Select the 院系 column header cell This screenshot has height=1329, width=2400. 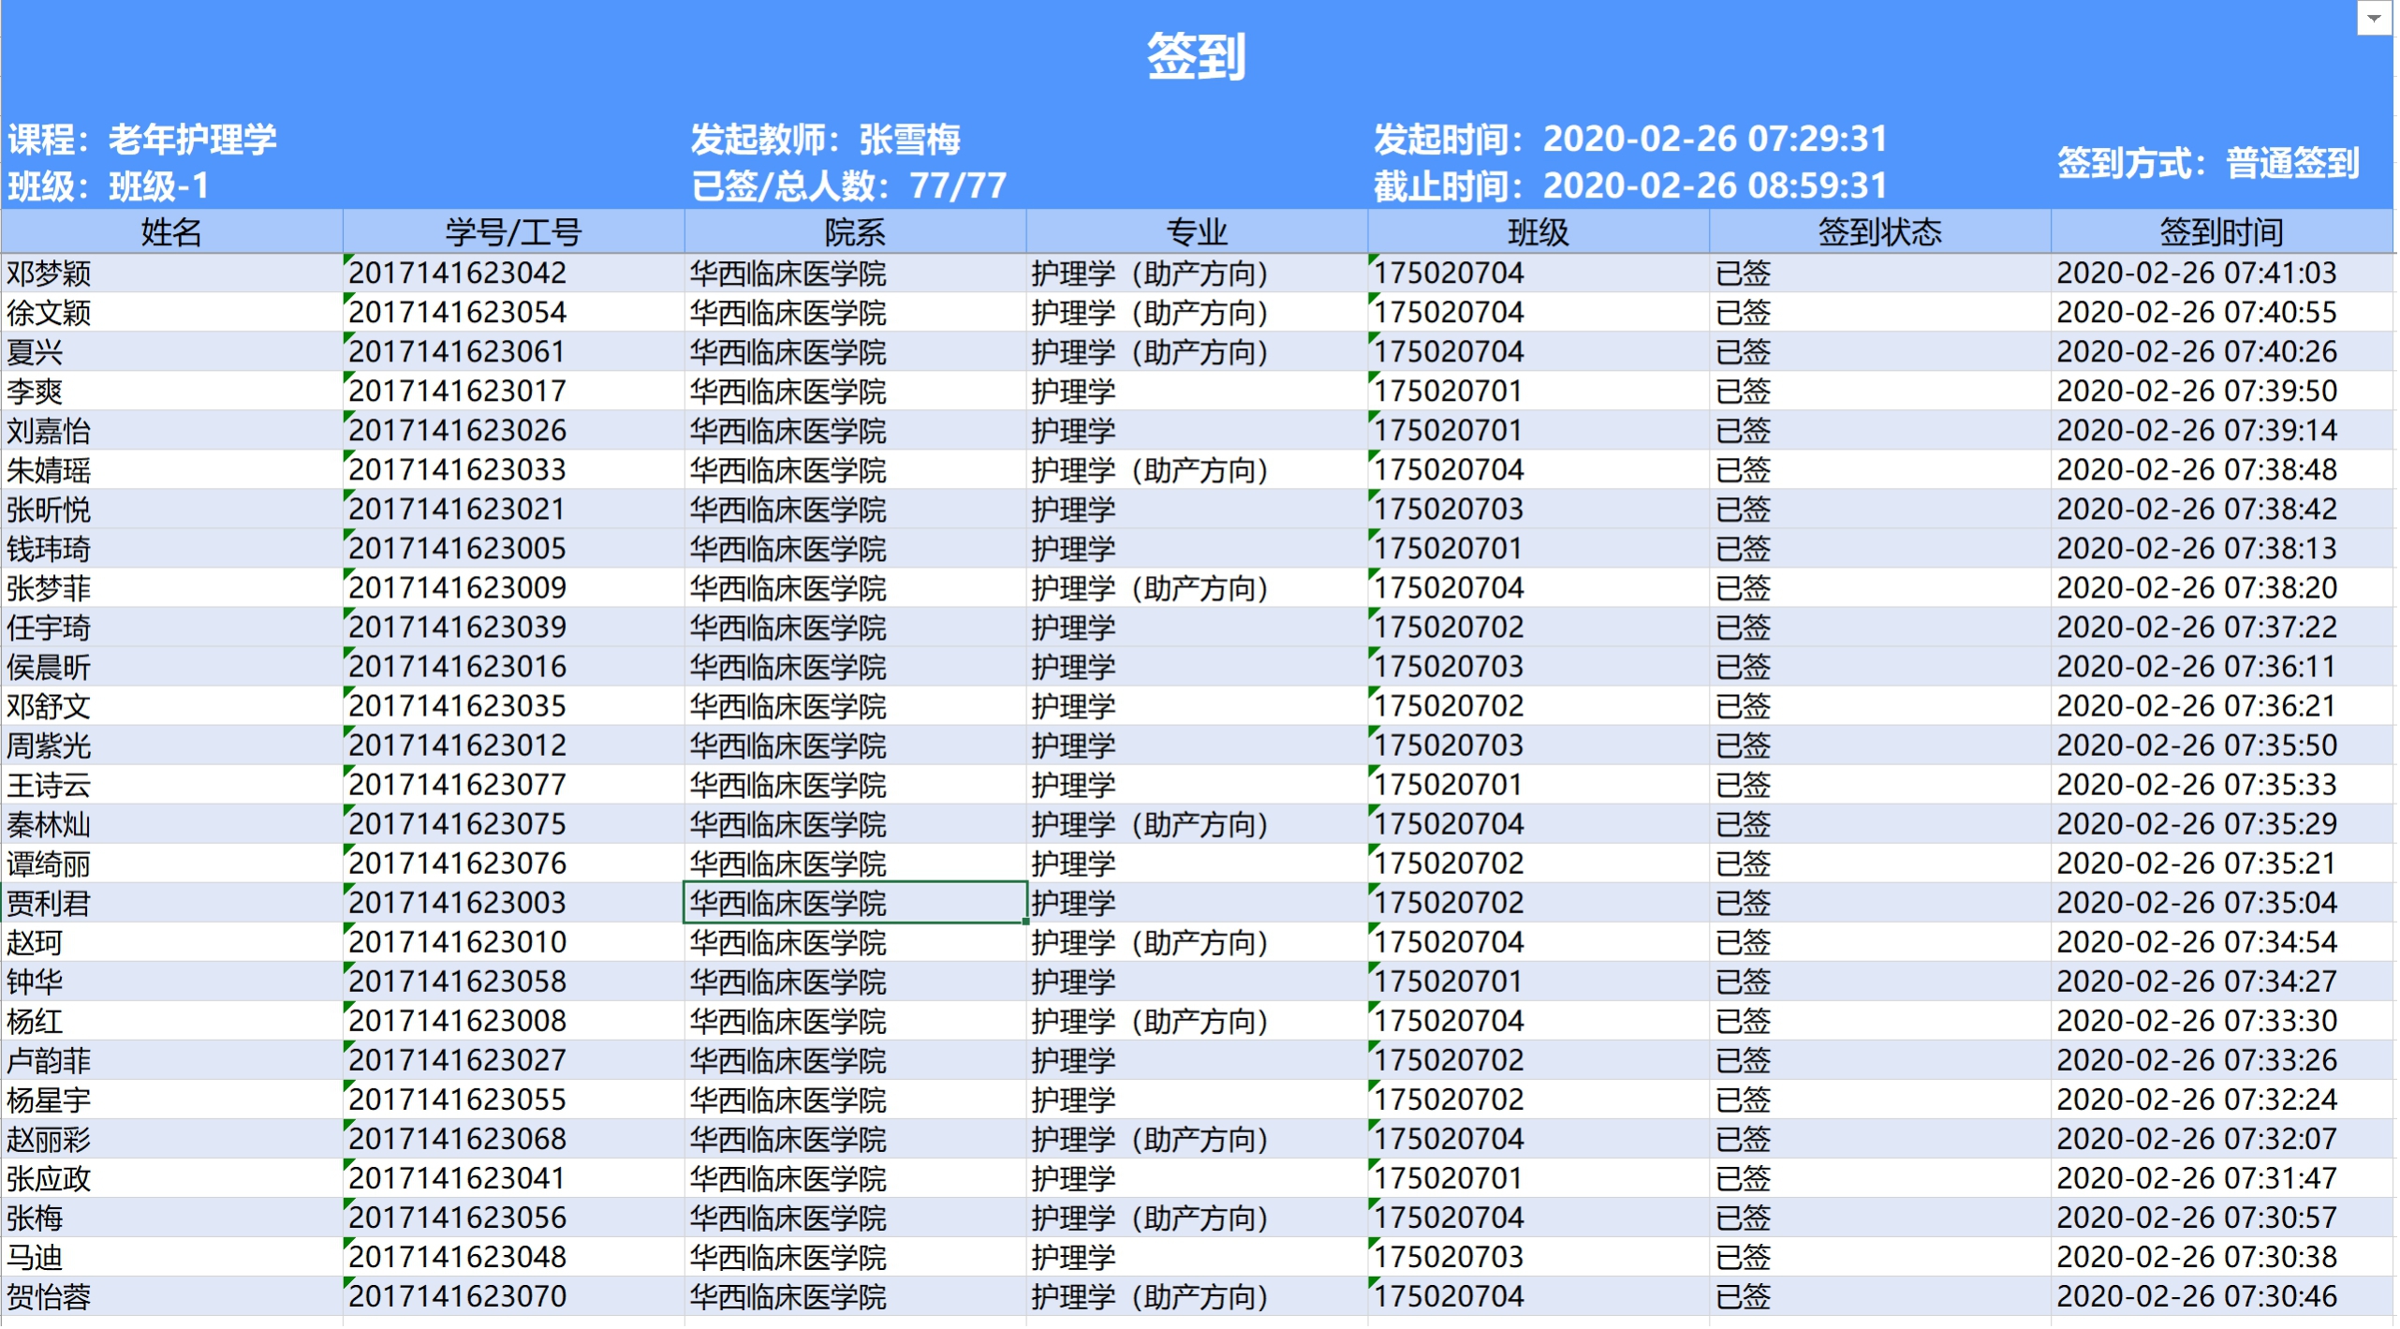pyautogui.click(x=855, y=231)
